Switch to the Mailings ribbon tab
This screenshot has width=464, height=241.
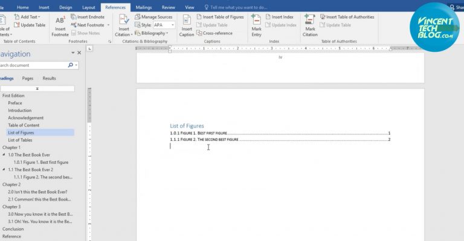pos(144,7)
